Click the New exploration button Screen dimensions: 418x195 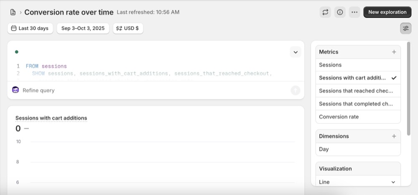coord(387,12)
